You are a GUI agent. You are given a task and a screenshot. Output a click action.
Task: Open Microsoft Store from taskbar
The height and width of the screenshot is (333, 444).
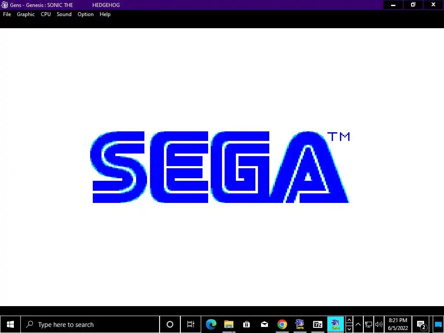[246, 324]
